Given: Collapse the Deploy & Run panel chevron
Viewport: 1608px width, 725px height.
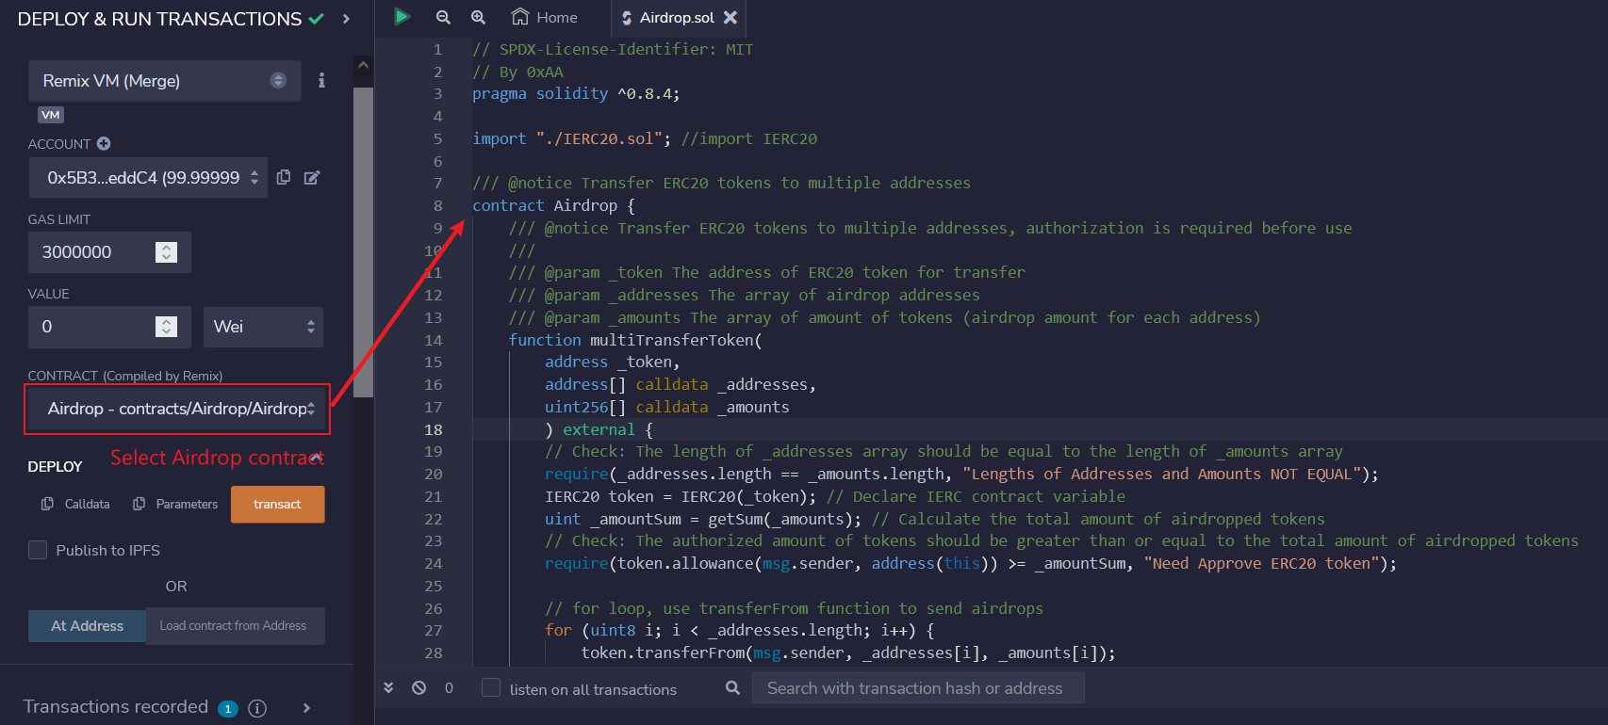Looking at the screenshot, I should (347, 19).
